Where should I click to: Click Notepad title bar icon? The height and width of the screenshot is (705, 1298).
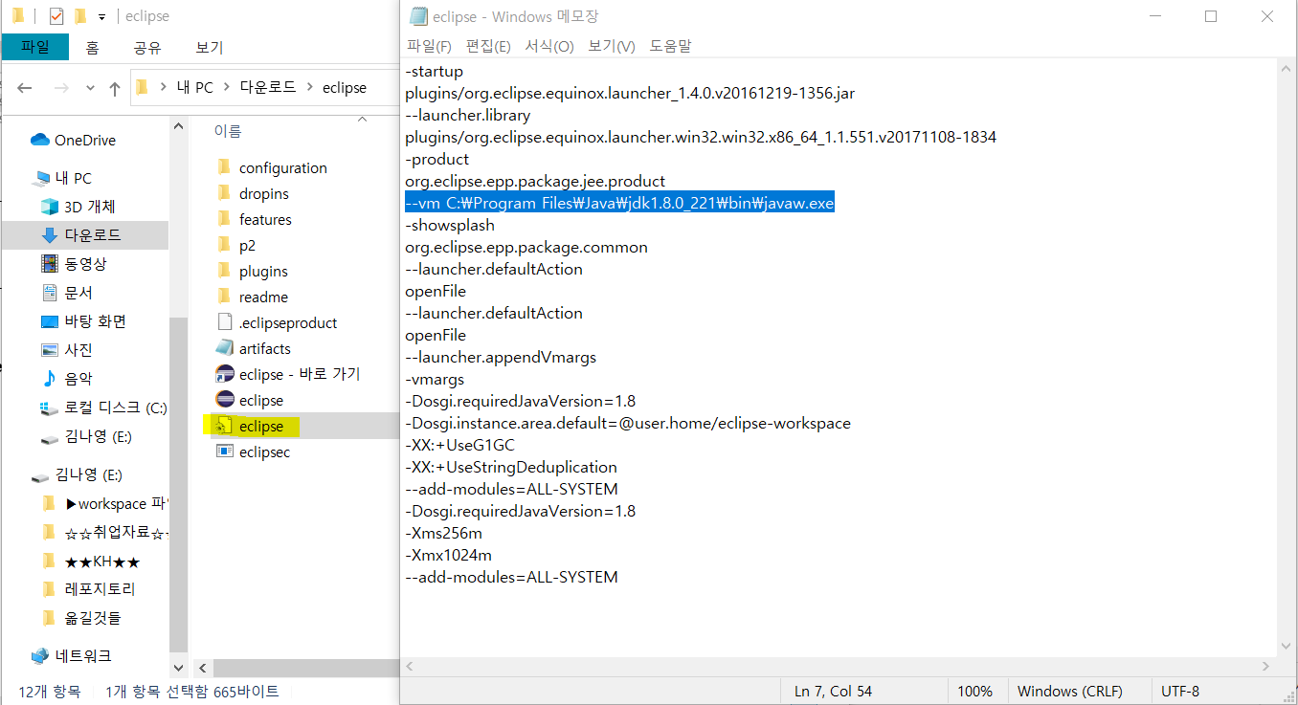tap(417, 16)
